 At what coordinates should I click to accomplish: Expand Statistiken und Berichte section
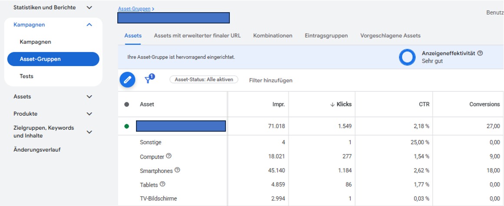[x=90, y=7]
